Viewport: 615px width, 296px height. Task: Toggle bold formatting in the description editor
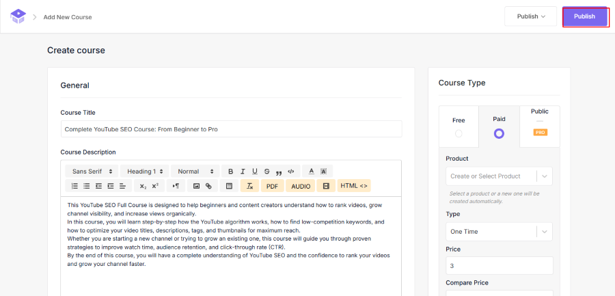tap(231, 172)
